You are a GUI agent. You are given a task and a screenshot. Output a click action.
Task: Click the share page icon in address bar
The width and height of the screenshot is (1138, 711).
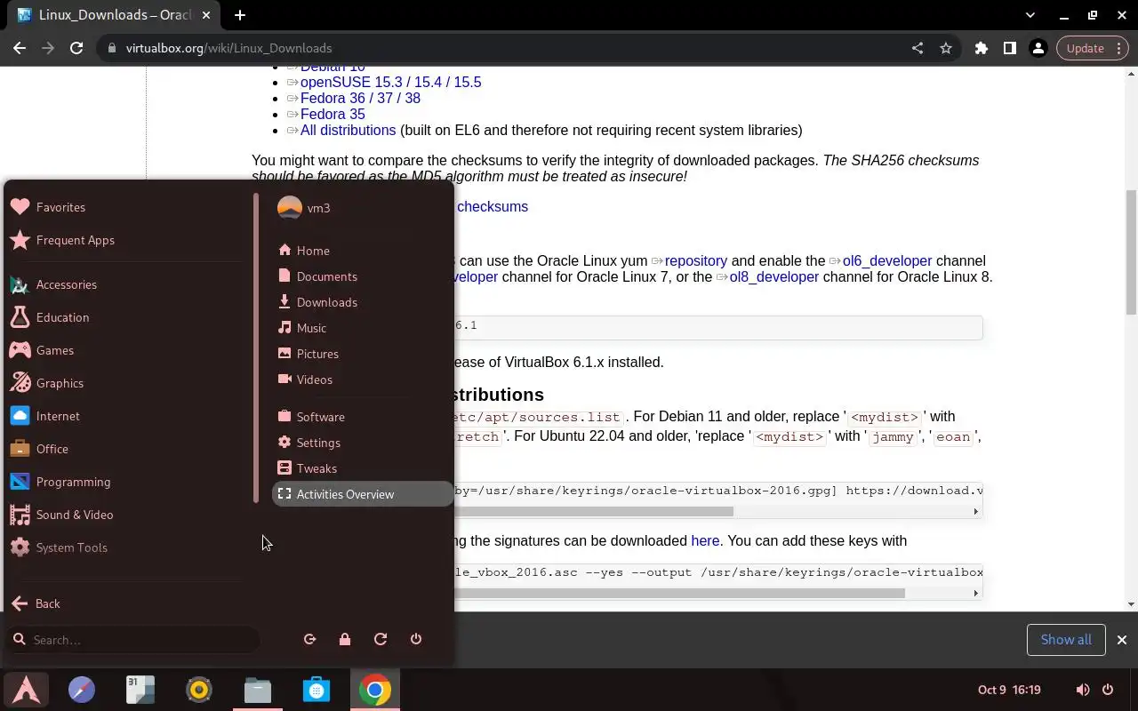(x=918, y=48)
